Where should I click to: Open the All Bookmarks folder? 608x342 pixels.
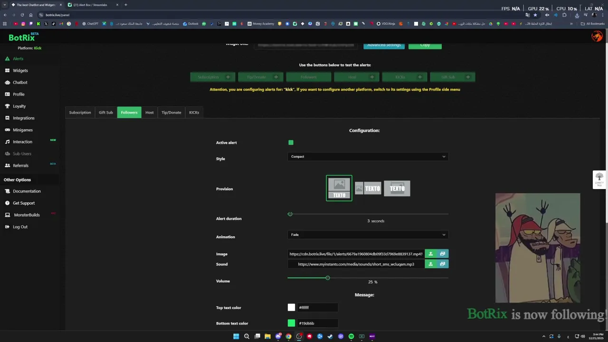(x=592, y=24)
